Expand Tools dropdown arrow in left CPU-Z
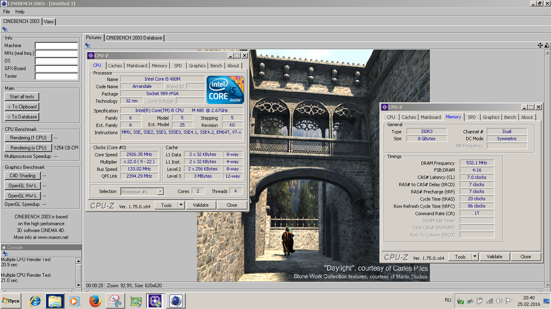 pos(181,205)
